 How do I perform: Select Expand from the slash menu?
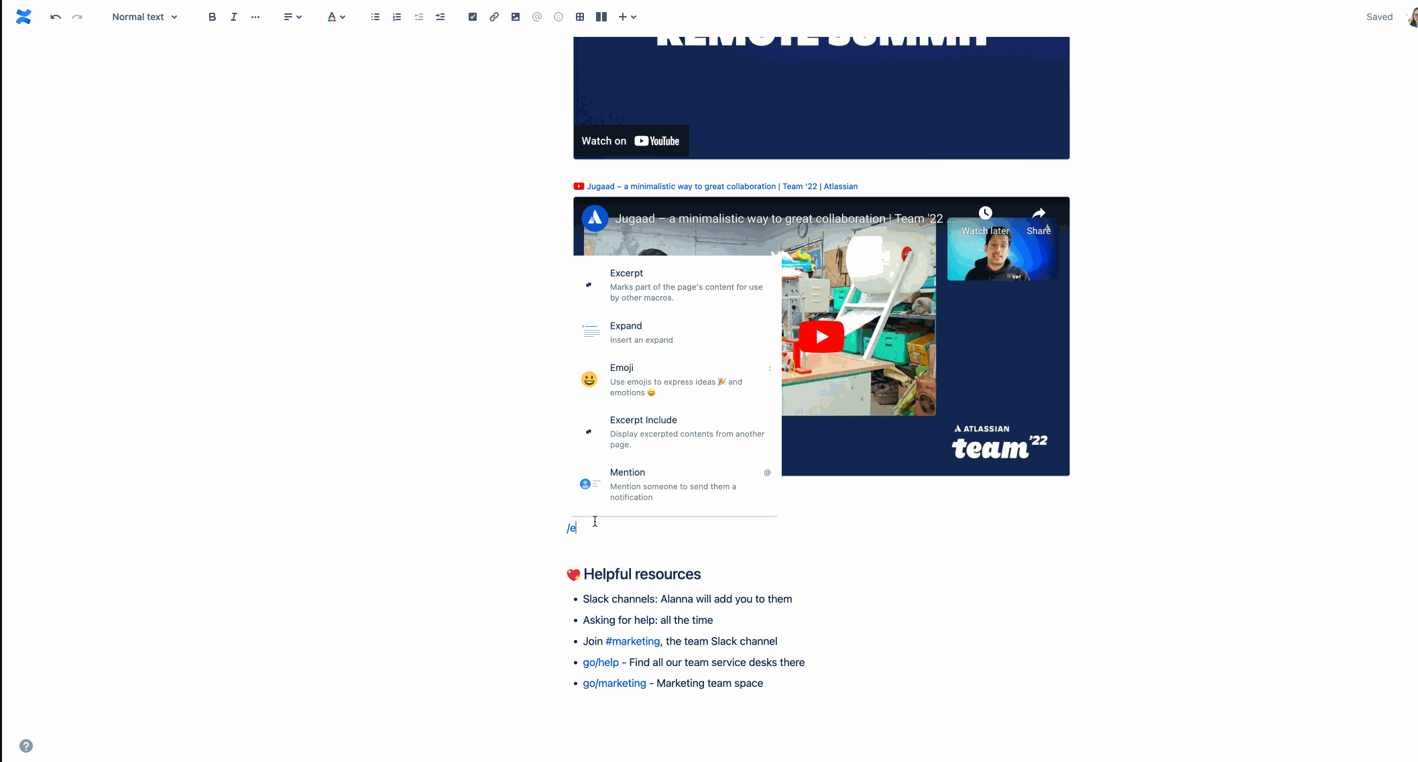tap(675, 333)
